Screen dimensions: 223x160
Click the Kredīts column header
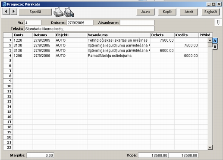coord(186,35)
